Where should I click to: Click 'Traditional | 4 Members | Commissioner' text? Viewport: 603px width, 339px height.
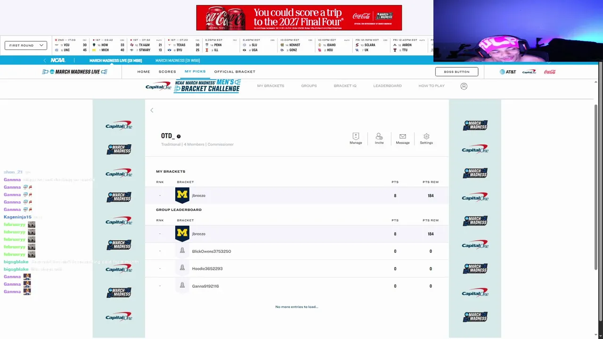197,144
